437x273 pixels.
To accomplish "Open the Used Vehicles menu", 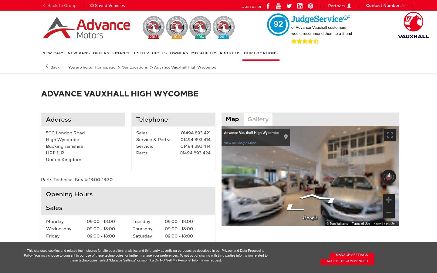I will coord(150,53).
